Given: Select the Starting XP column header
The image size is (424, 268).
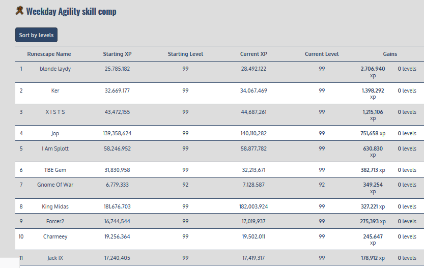Looking at the screenshot, I should (117, 54).
